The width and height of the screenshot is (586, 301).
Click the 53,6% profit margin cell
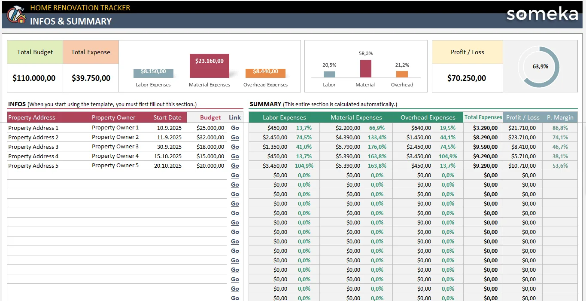[560, 166]
